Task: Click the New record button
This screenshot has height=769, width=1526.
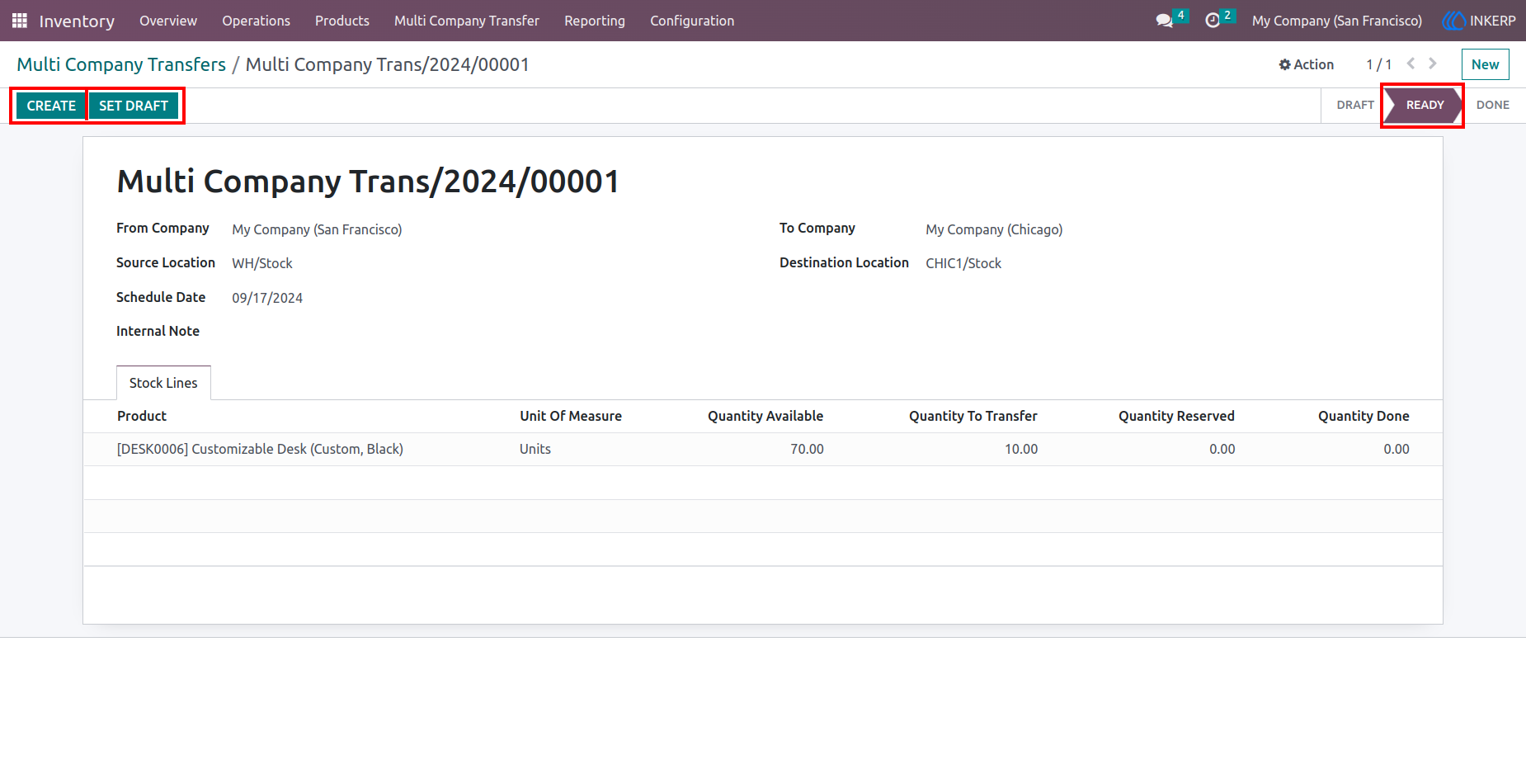Action: click(1485, 64)
